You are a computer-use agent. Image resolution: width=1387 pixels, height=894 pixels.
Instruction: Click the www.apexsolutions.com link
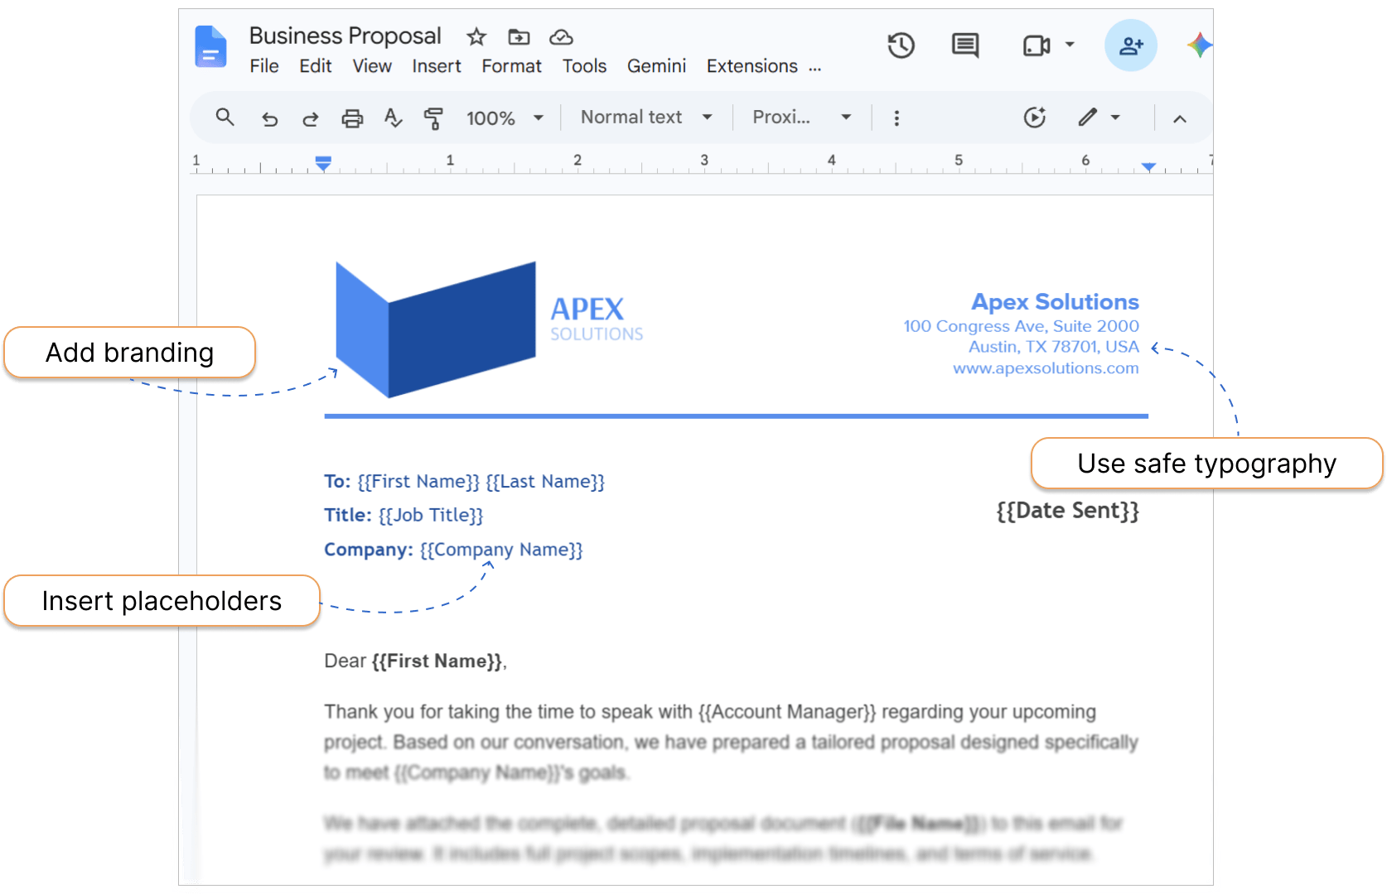coord(1046,368)
